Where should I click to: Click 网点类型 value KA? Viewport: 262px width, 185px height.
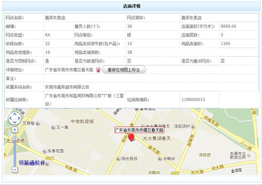(48, 35)
